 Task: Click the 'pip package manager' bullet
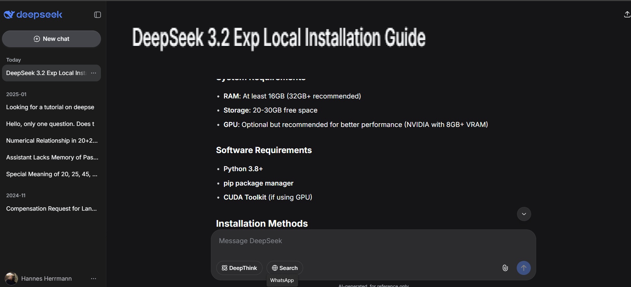point(258,183)
